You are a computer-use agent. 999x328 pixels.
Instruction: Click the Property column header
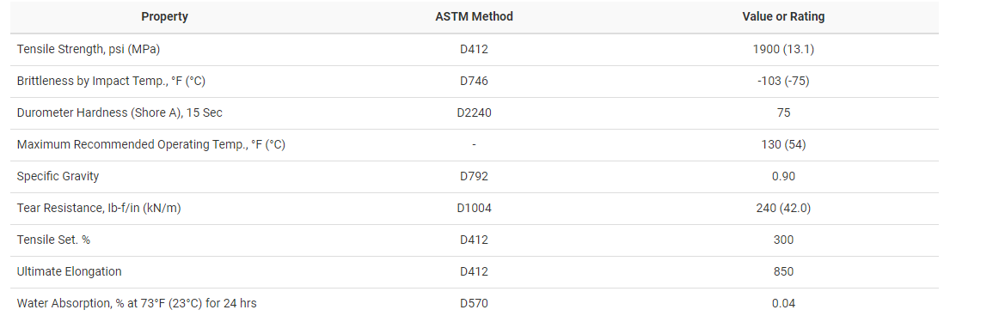(x=164, y=16)
